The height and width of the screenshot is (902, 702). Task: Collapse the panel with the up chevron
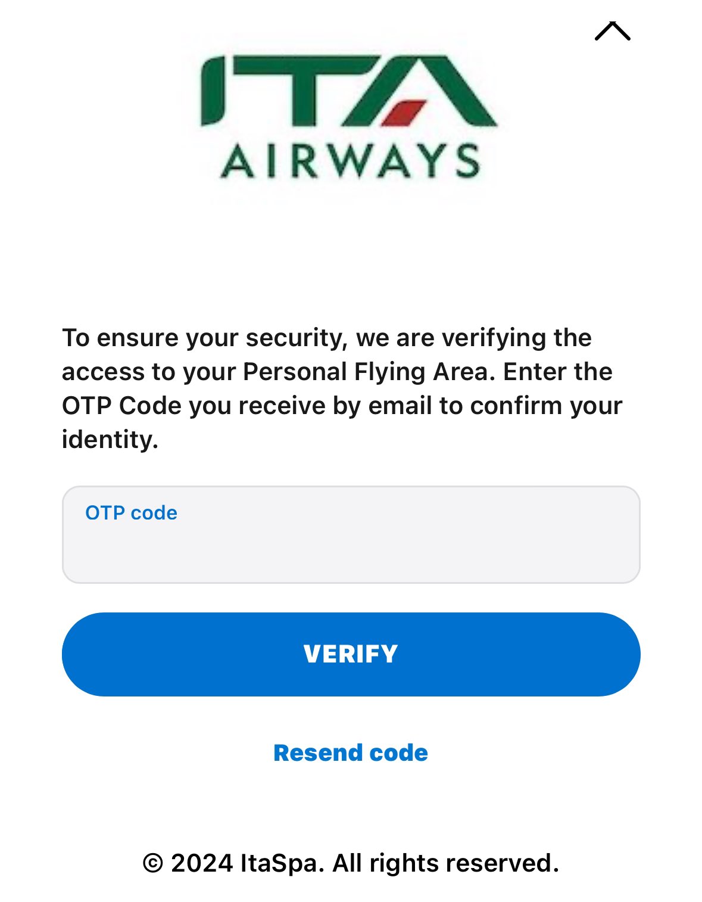click(612, 32)
